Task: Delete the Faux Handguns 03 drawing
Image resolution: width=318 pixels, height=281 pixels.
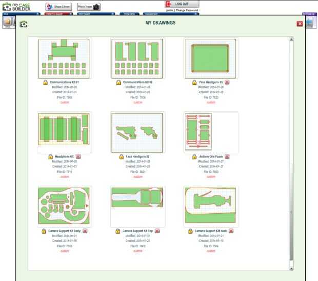Action: (x=227, y=82)
